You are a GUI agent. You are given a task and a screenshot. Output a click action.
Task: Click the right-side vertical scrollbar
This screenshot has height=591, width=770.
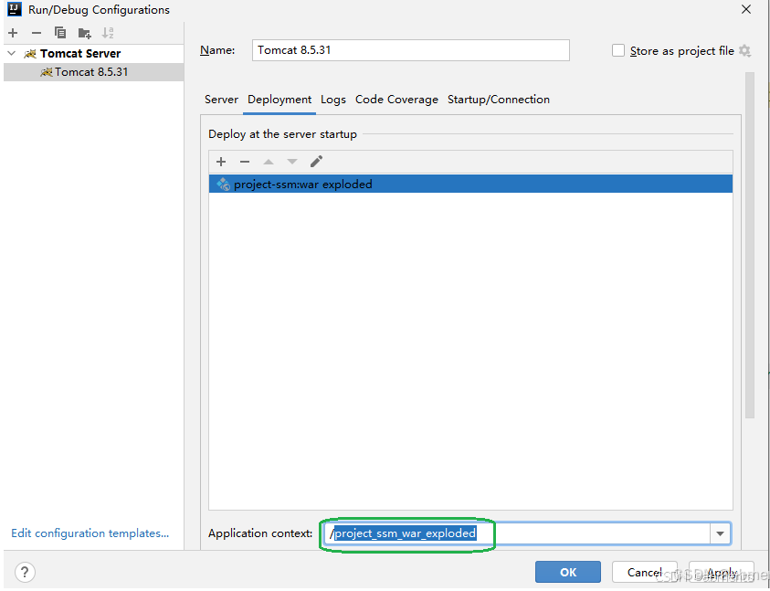(750, 247)
